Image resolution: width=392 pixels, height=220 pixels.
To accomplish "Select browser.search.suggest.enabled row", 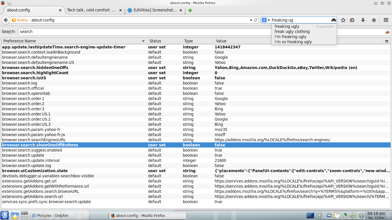I will tap(196, 150).
